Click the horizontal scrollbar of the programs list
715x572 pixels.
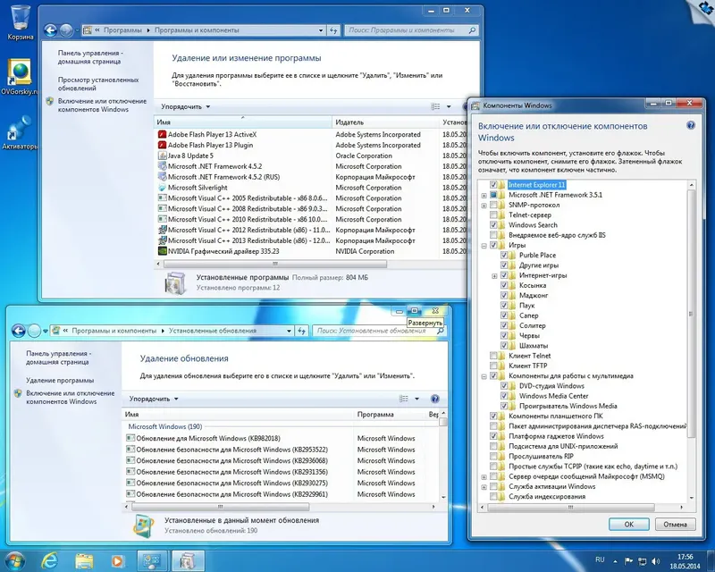click(275, 264)
